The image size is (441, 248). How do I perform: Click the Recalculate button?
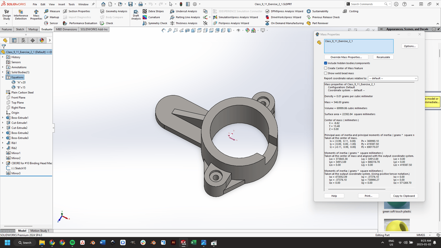click(383, 57)
